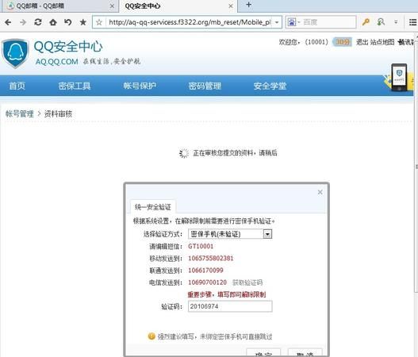The width and height of the screenshot is (418, 357).
Task: Select the 统一安全验证 dialog tab
Action: [153, 206]
